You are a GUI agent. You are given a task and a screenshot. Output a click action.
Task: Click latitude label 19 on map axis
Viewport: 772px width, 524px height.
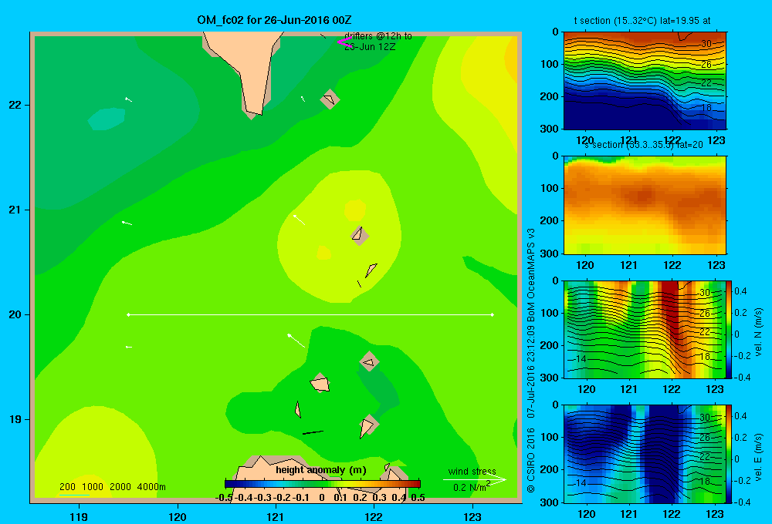[15, 419]
